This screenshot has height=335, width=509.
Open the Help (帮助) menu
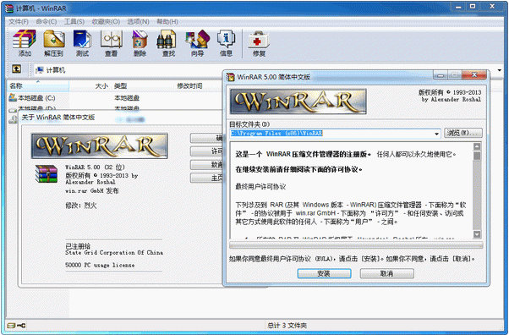point(167,22)
